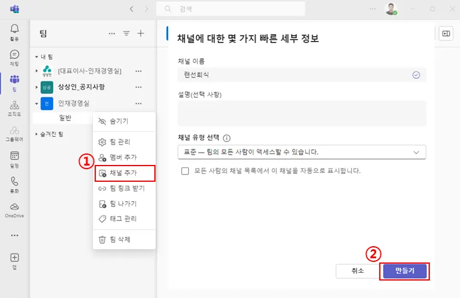Select 팀 관리 in the context menu

pyautogui.click(x=124, y=142)
